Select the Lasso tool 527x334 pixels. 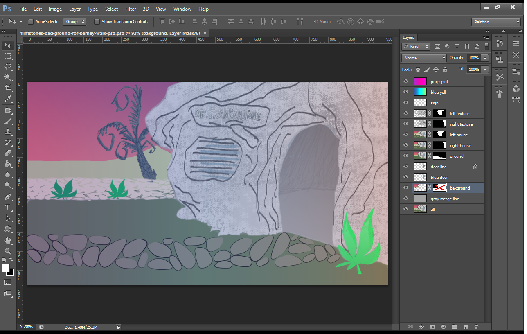click(8, 66)
